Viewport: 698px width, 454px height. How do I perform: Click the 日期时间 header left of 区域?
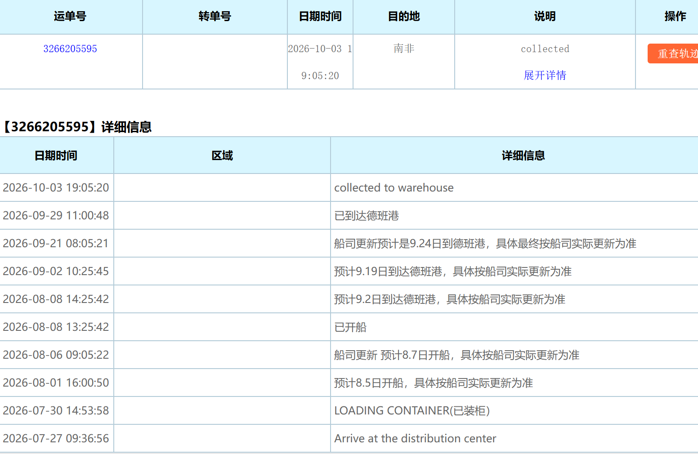[56, 156]
